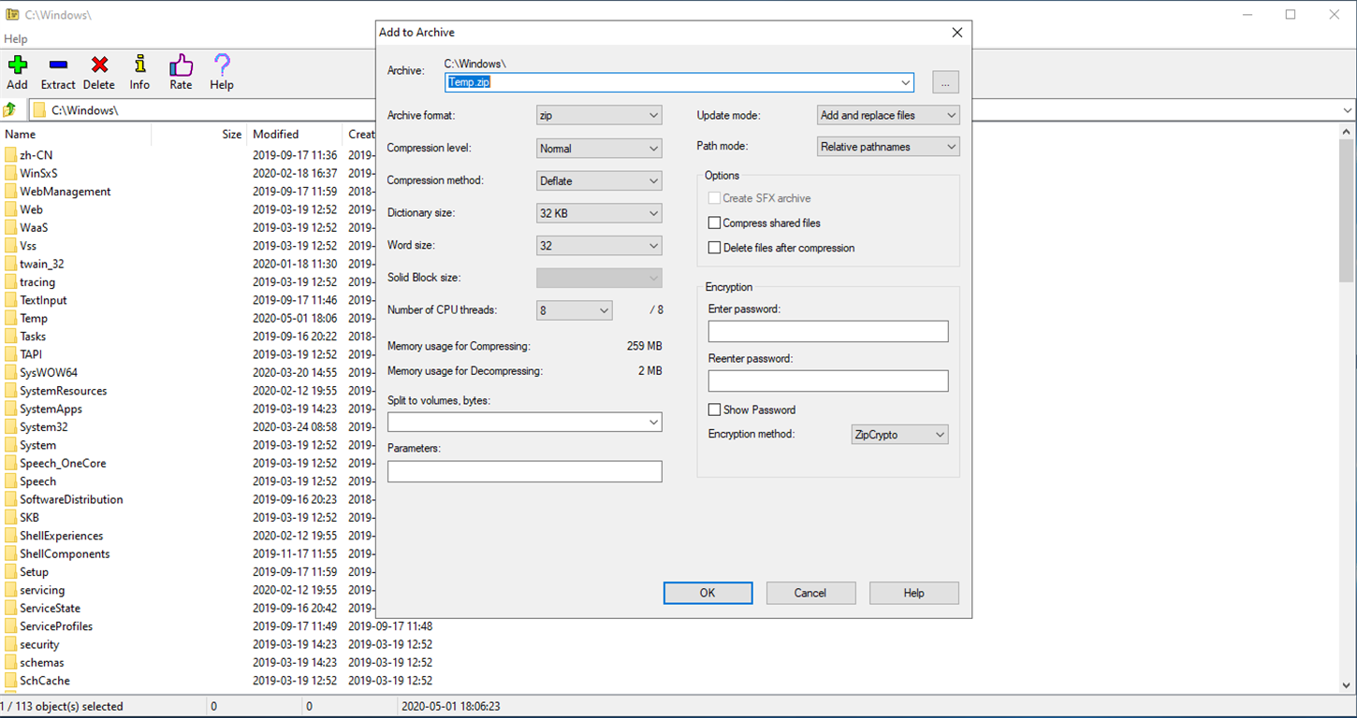The height and width of the screenshot is (718, 1357).
Task: Click the up-one-level arrow icon
Action: pos(11,109)
